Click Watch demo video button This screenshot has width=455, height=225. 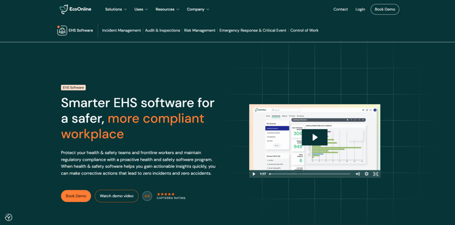[x=116, y=196]
